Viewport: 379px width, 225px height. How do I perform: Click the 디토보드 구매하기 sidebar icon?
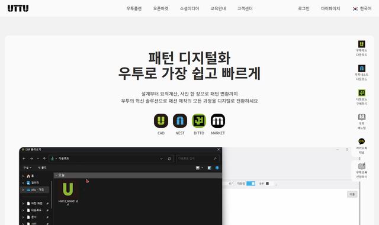(x=362, y=92)
